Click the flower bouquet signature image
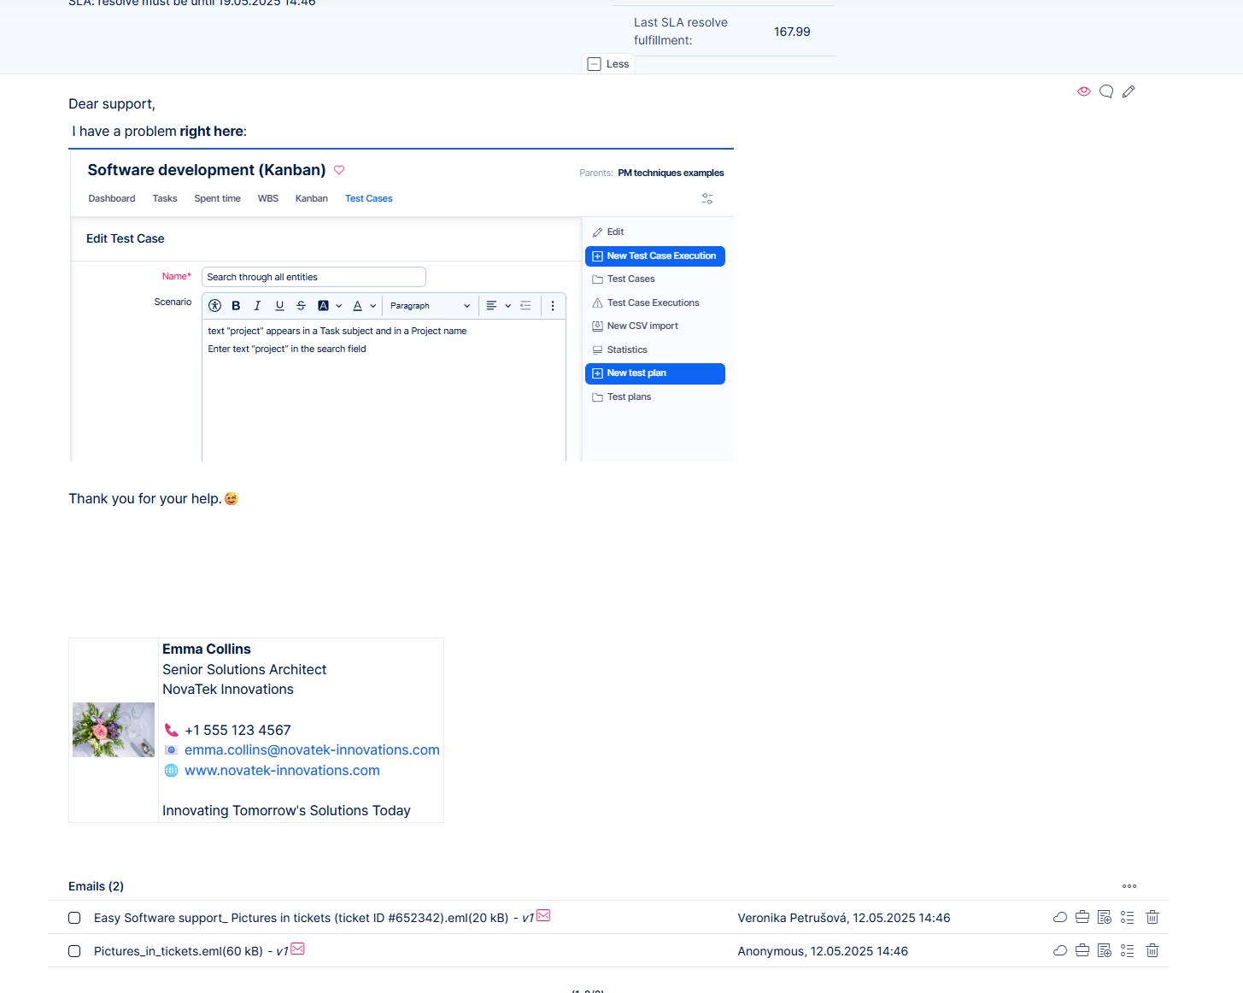Image resolution: width=1243 pixels, height=993 pixels. click(x=114, y=730)
